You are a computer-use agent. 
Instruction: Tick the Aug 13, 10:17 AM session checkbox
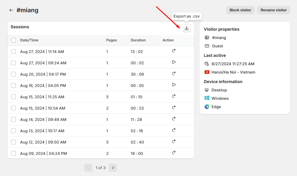(x=13, y=131)
